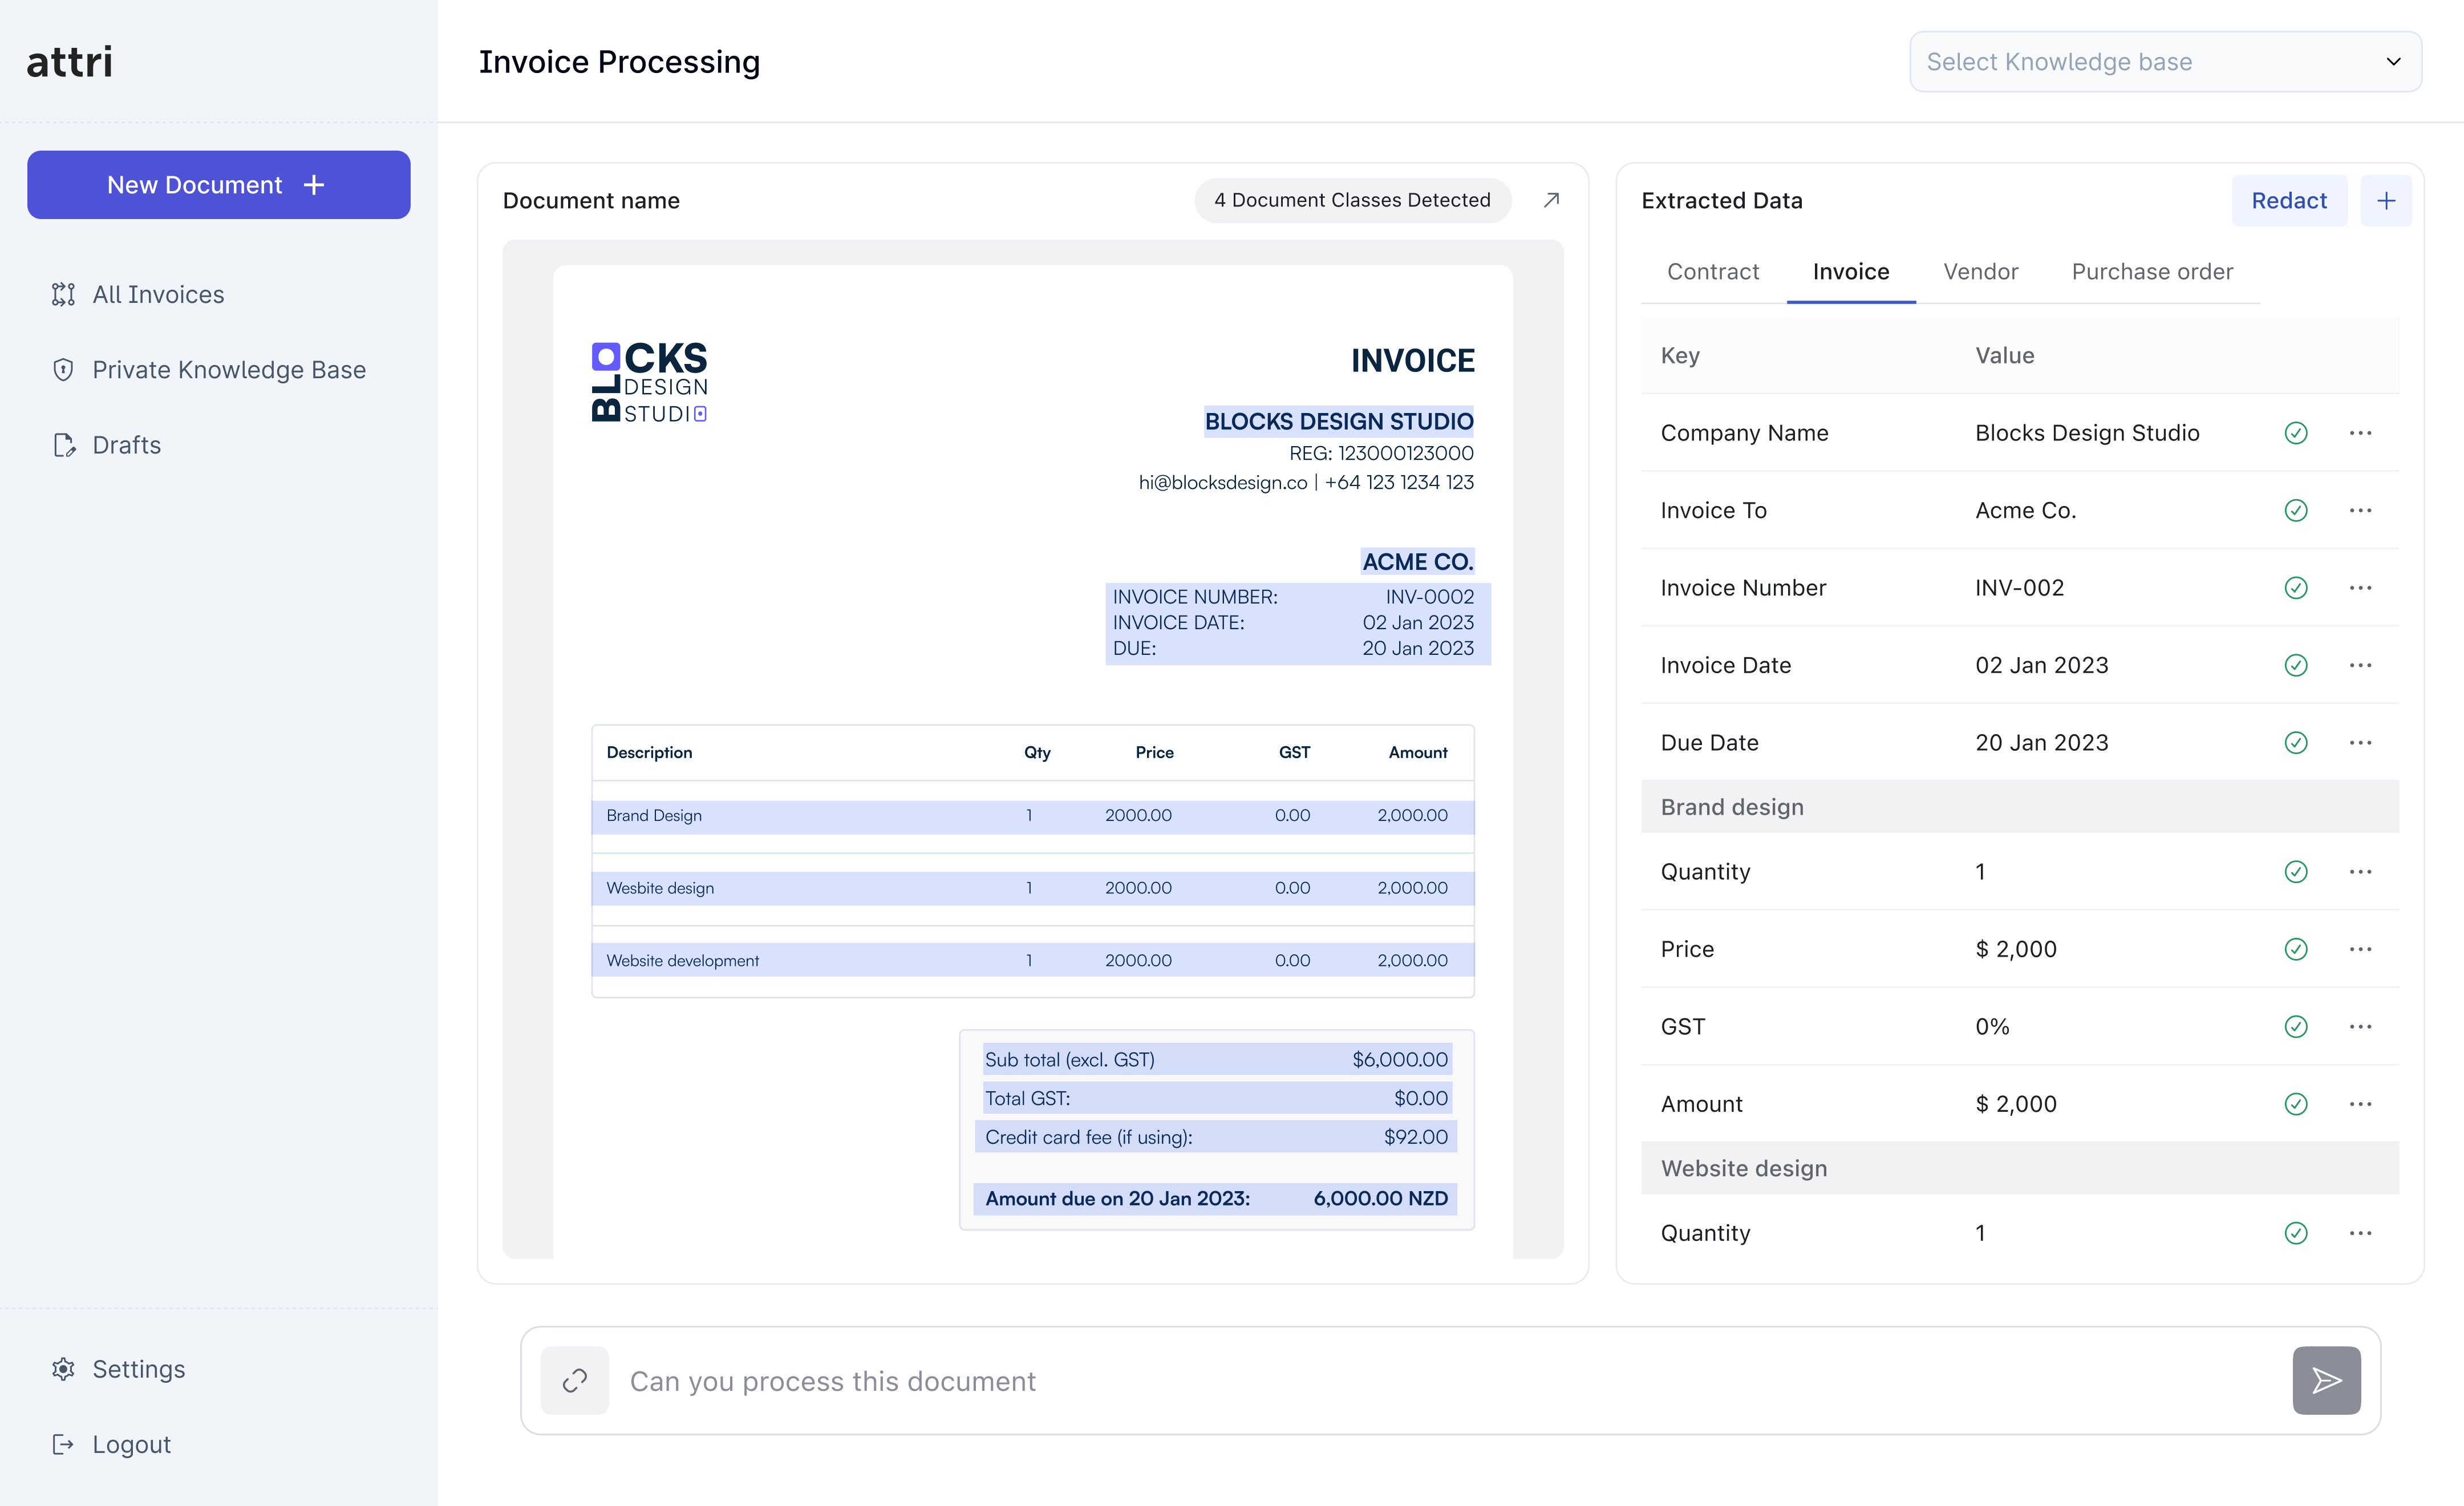Toggle verified check for Invoice To
Screen dimensions: 2464x1506
pos(2296,510)
